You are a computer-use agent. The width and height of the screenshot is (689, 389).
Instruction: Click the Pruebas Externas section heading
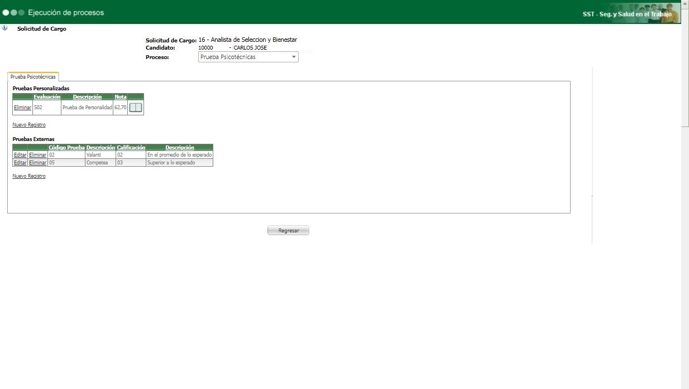[x=34, y=139]
